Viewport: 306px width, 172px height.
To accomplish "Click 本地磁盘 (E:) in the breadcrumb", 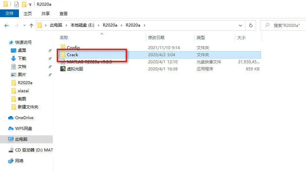I will [83, 25].
